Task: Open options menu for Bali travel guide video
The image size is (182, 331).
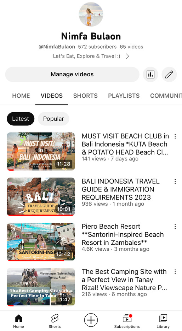Action: pos(175,181)
